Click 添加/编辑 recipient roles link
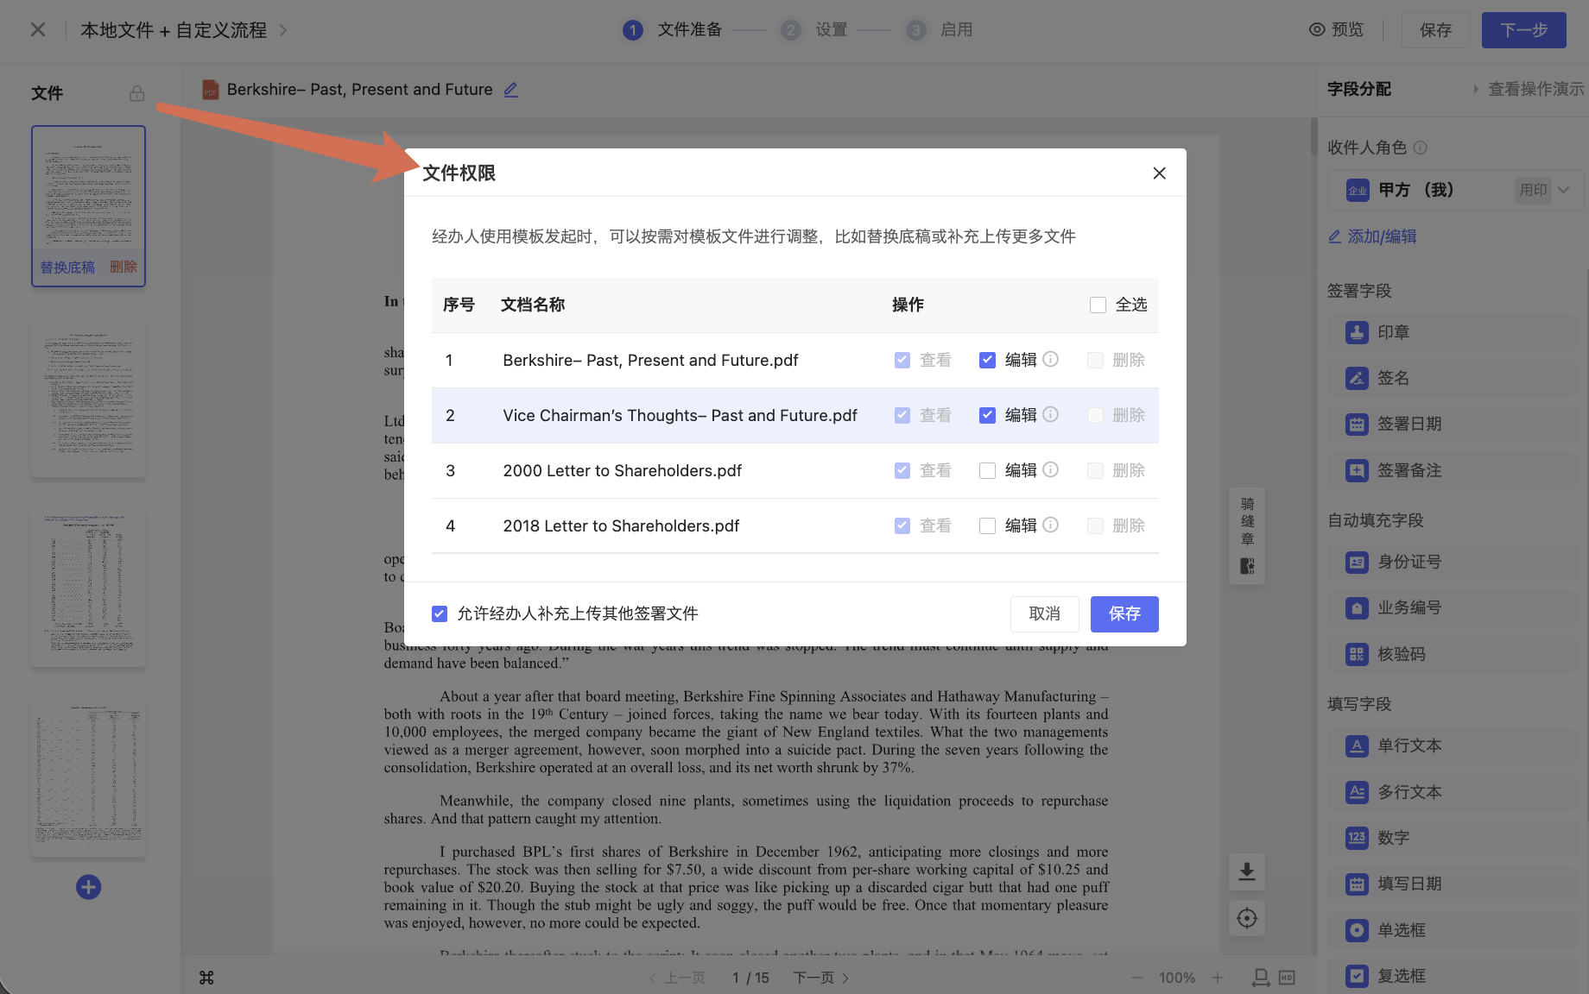The width and height of the screenshot is (1589, 994). coord(1372,236)
